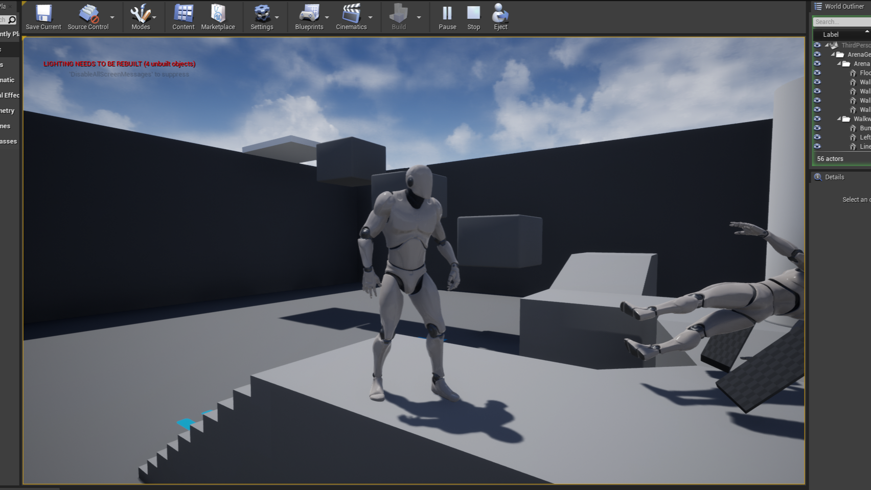Image resolution: width=871 pixels, height=490 pixels.
Task: Click the World Outliner search field
Action: click(x=840, y=21)
